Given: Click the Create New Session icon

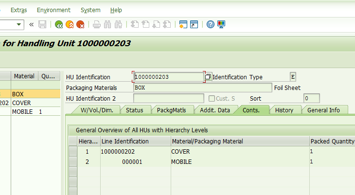Looking at the screenshot, I should coord(183,24).
